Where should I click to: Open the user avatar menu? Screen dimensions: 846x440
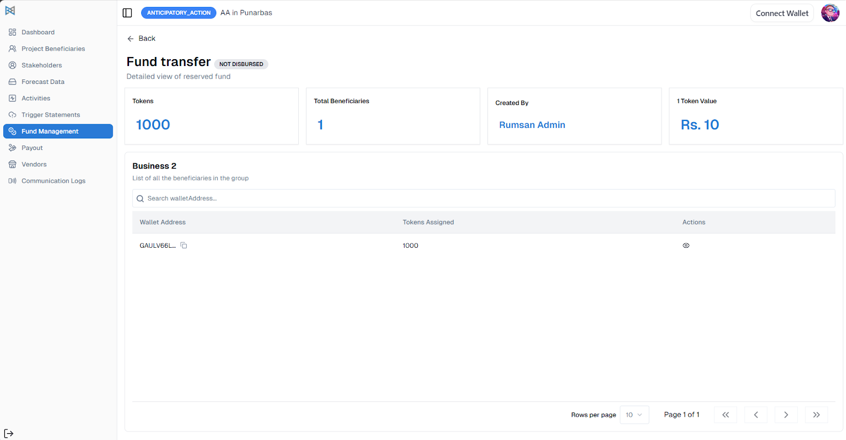(830, 13)
